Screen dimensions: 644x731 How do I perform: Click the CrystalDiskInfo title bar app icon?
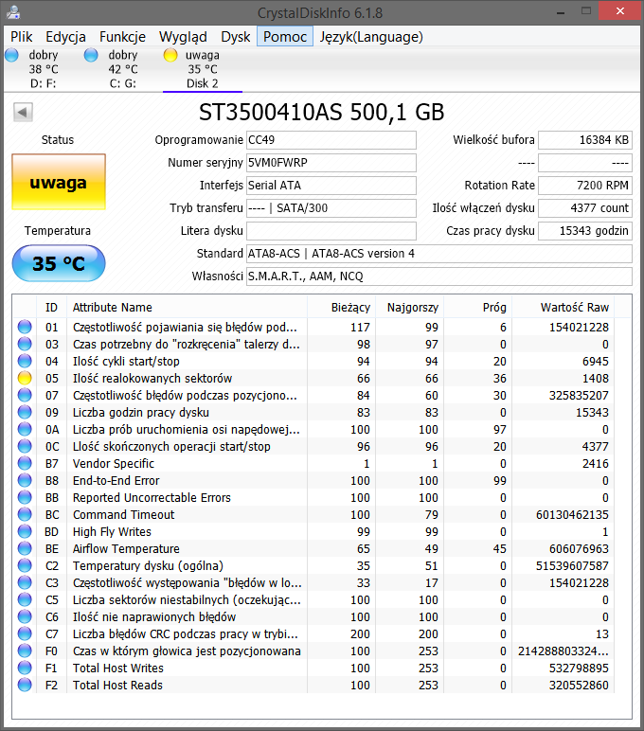pos(13,11)
